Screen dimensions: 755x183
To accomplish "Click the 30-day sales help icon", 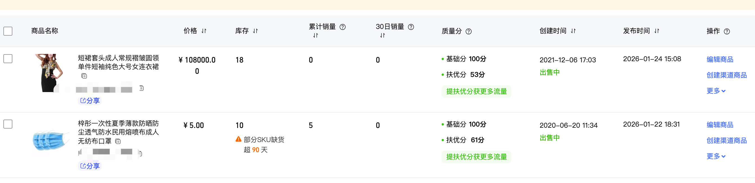I will click(x=411, y=27).
